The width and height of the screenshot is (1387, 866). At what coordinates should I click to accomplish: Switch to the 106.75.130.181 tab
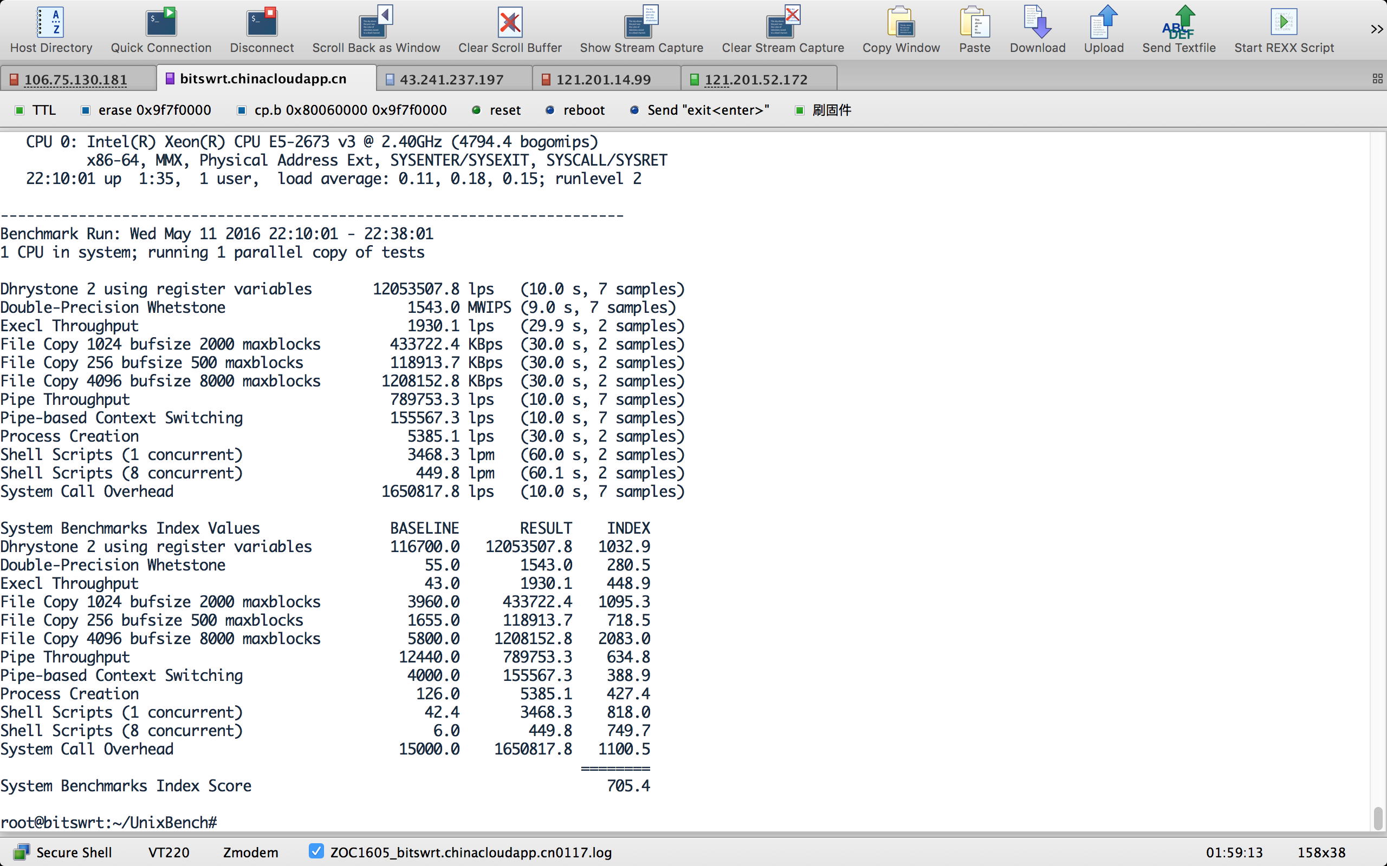click(76, 80)
